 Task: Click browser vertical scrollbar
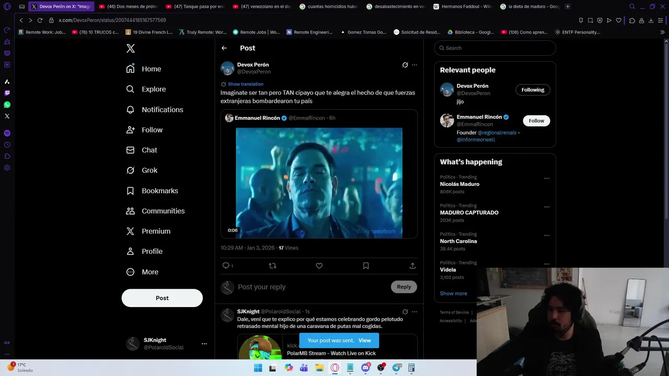[666, 131]
